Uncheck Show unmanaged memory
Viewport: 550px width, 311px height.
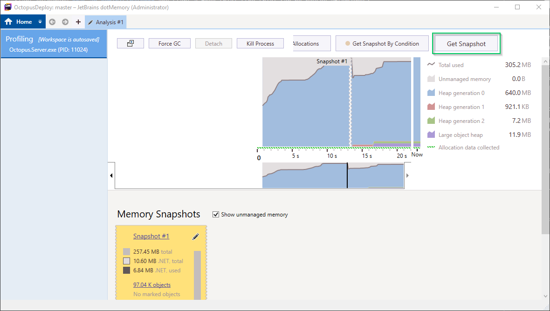(x=216, y=214)
